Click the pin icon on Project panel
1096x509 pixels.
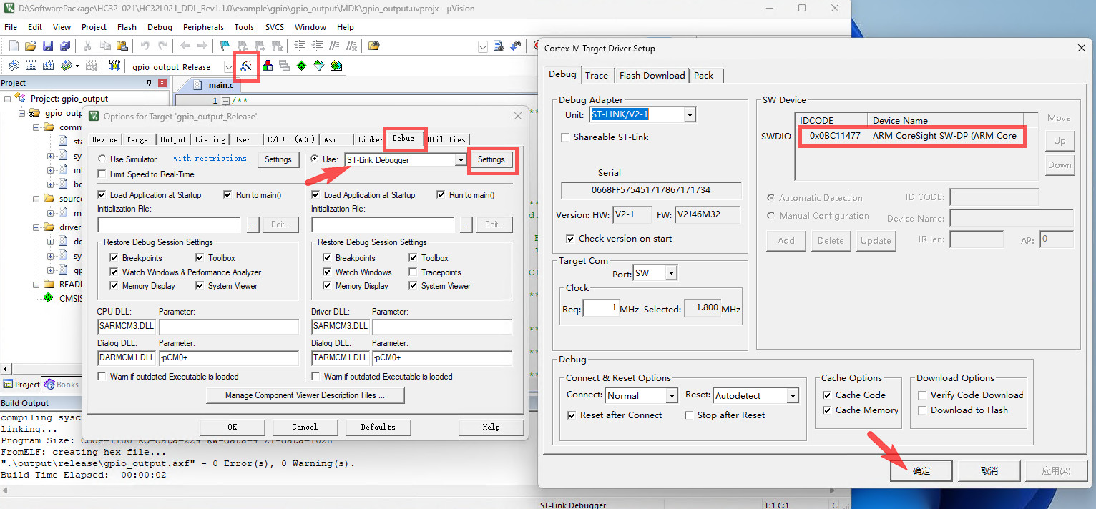149,83
